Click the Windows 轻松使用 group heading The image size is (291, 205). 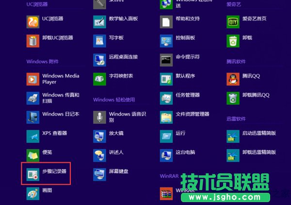pos(114,100)
